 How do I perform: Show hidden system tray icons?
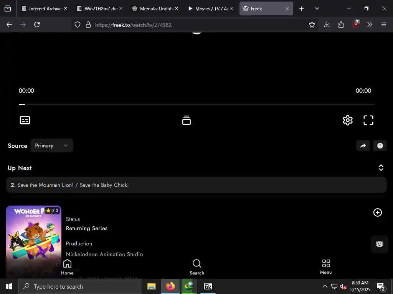click(325, 286)
